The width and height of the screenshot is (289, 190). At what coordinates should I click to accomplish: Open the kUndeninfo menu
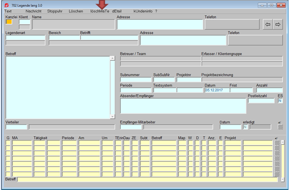[x=144, y=11]
